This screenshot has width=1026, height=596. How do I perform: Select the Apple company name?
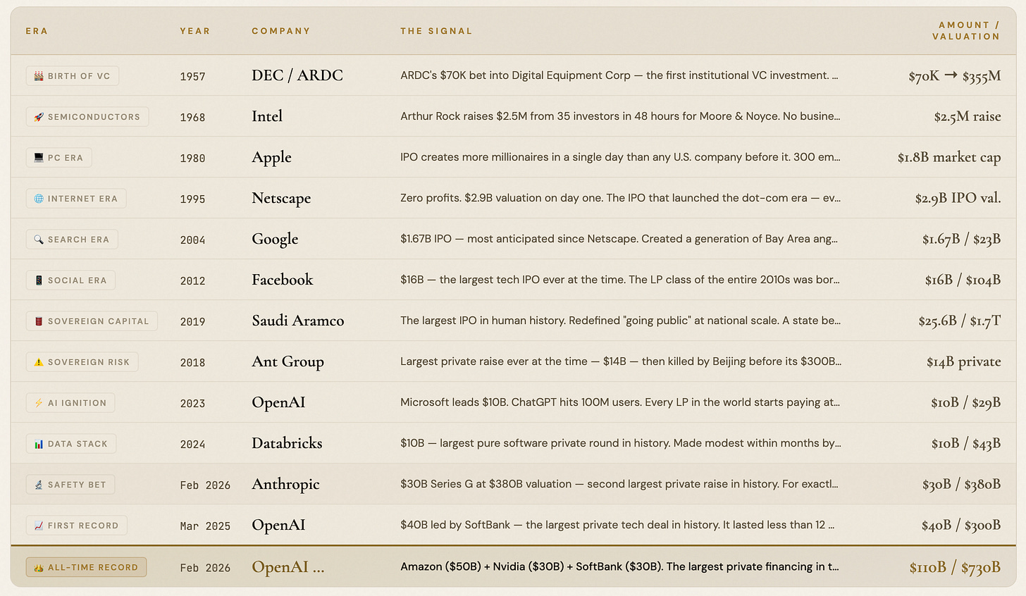point(272,158)
